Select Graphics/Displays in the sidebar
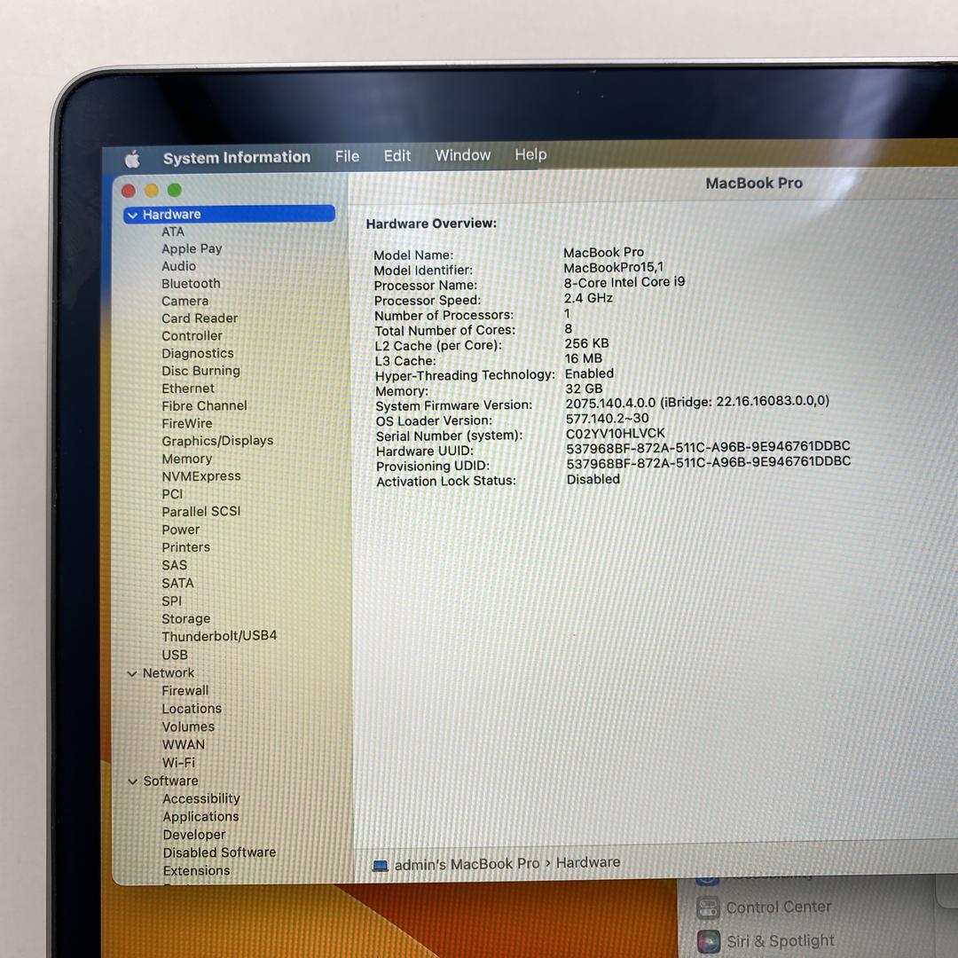The height and width of the screenshot is (958, 958). pos(217,441)
